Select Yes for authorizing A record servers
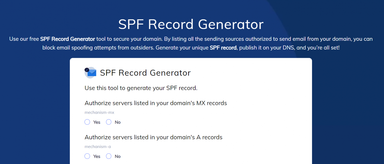Viewport: 384px width, 164px height. click(87, 156)
